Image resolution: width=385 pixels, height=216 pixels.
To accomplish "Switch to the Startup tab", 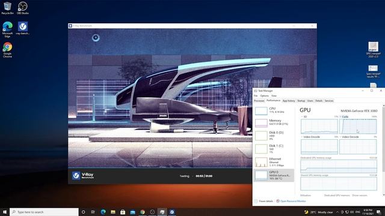I will point(301,101).
